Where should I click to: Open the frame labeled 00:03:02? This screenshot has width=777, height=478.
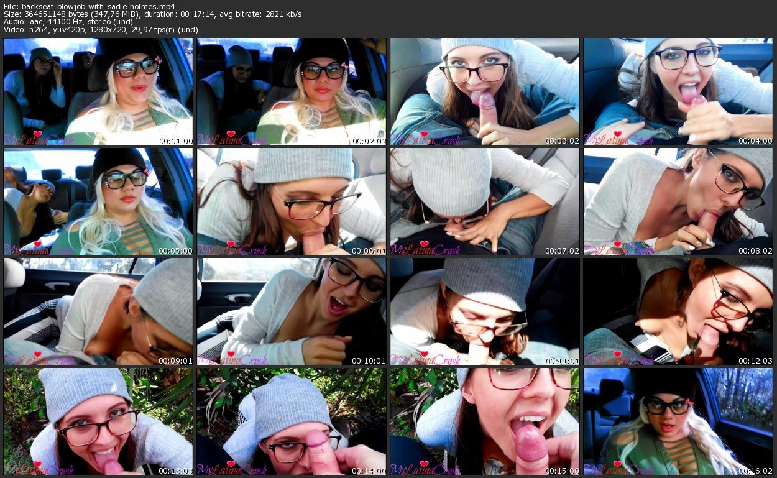[485, 91]
